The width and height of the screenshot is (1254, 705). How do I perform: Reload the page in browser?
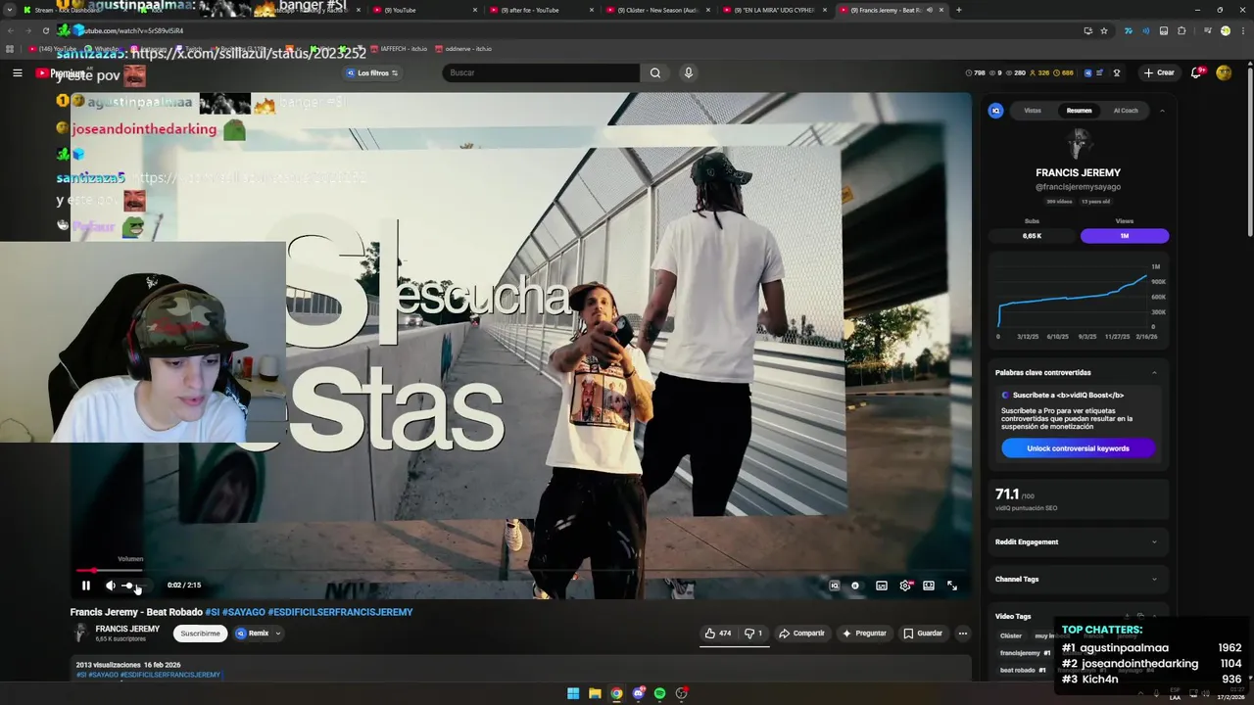[45, 30]
